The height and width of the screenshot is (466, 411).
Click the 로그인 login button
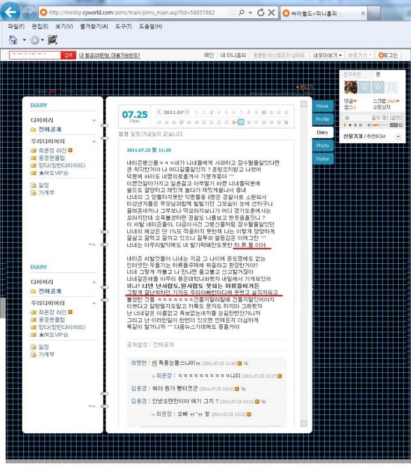point(388,56)
